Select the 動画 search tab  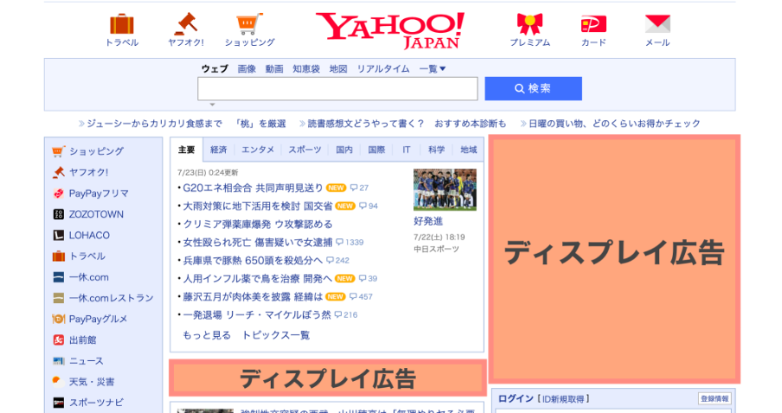click(274, 69)
